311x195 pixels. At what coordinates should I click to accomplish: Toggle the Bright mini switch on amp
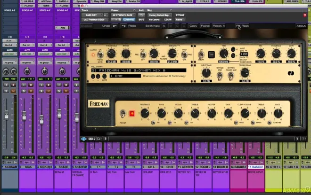253,123
